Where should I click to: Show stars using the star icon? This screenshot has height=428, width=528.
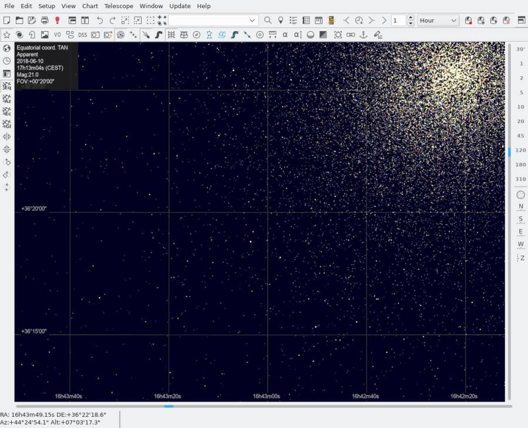[x=6, y=35]
